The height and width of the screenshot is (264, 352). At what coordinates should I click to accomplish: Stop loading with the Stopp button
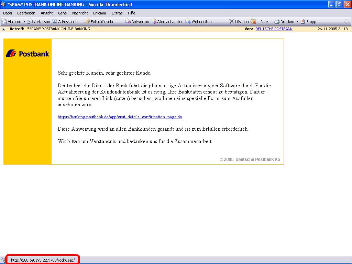click(x=308, y=22)
